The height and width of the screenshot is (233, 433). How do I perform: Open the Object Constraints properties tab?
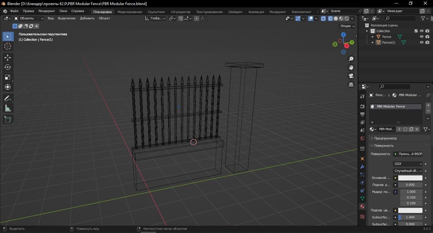click(362, 191)
